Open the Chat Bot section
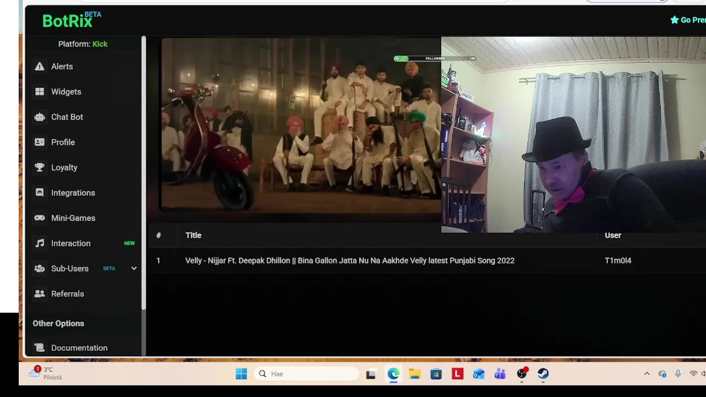 coord(67,117)
